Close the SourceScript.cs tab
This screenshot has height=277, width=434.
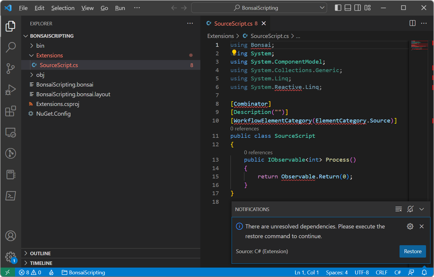[x=264, y=23]
